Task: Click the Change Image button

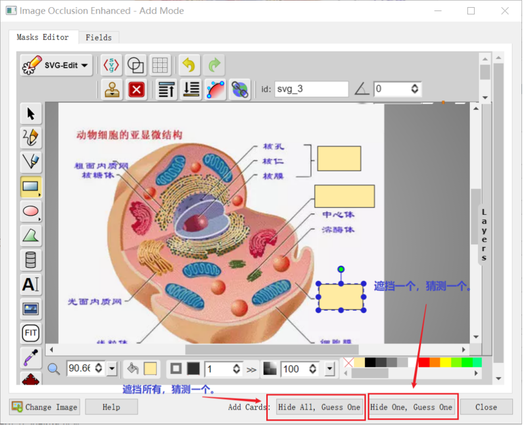Action: pos(45,407)
